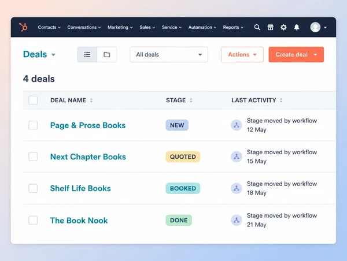The width and height of the screenshot is (347, 261).
Task: Click the '12 May' activity date
Action: [x=256, y=129]
